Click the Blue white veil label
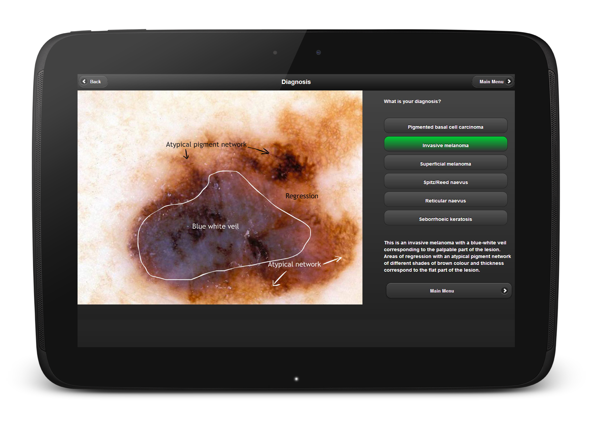The image size is (591, 426). (215, 226)
